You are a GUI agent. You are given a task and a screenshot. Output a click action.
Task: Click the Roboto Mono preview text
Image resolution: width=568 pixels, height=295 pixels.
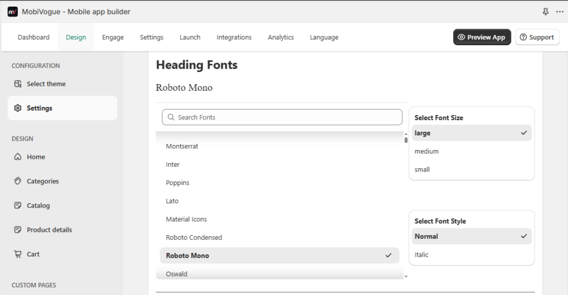point(184,87)
